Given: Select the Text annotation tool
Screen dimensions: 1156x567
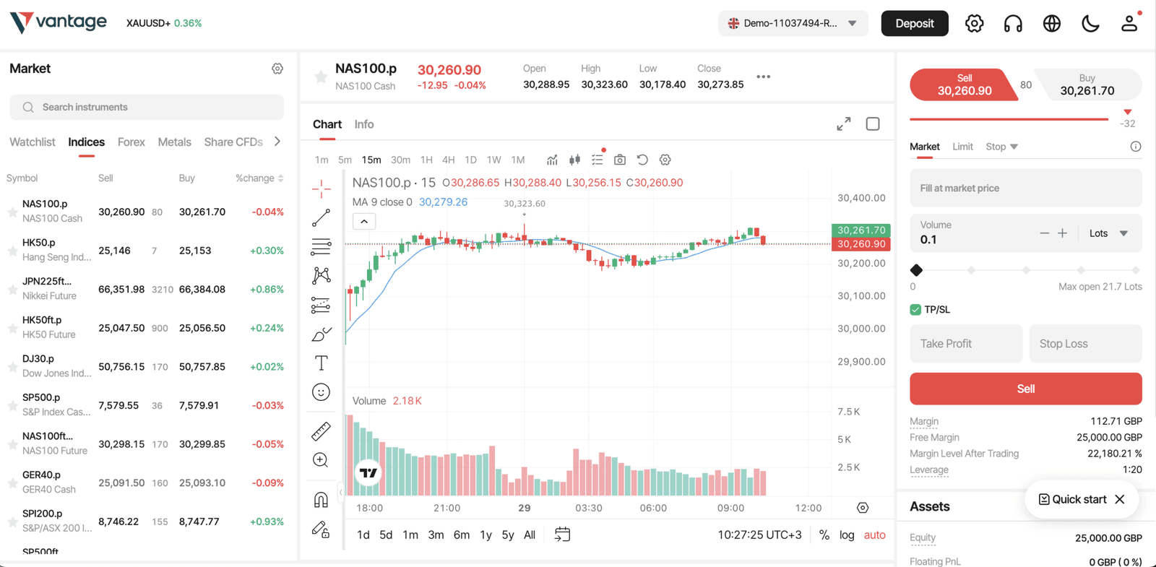Looking at the screenshot, I should [322, 363].
